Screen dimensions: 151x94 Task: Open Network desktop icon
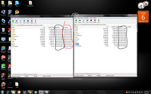click(x=3, y=22)
